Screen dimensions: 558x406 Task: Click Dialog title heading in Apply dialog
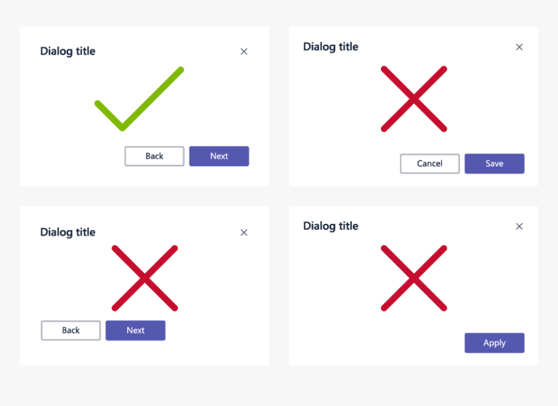[x=331, y=226]
